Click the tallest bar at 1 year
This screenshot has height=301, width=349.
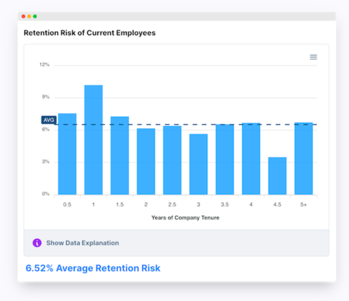(x=94, y=140)
